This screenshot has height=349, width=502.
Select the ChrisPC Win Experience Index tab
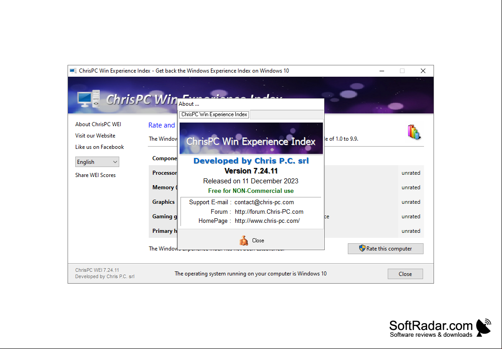click(214, 114)
